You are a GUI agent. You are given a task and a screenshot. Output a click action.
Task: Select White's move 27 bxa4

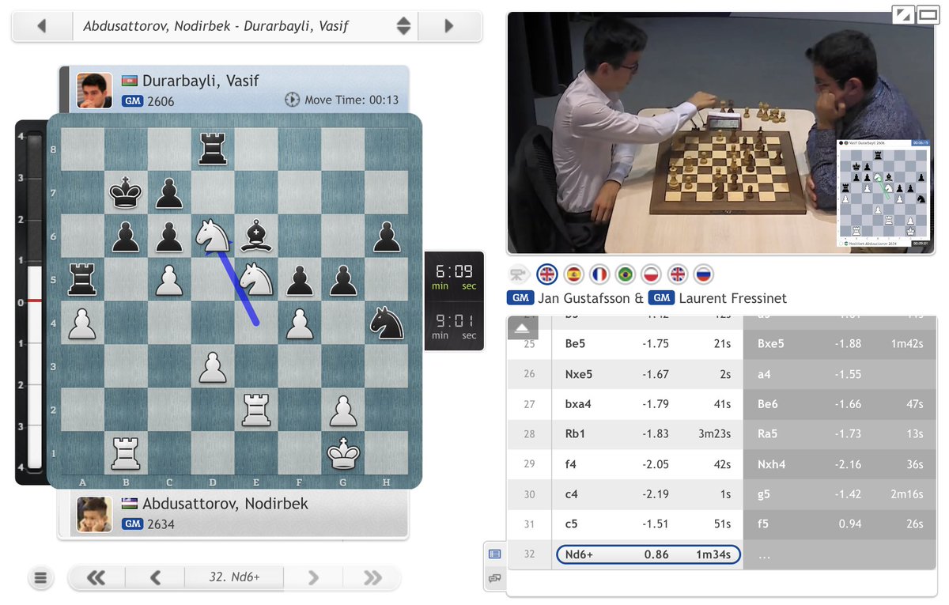648,404
